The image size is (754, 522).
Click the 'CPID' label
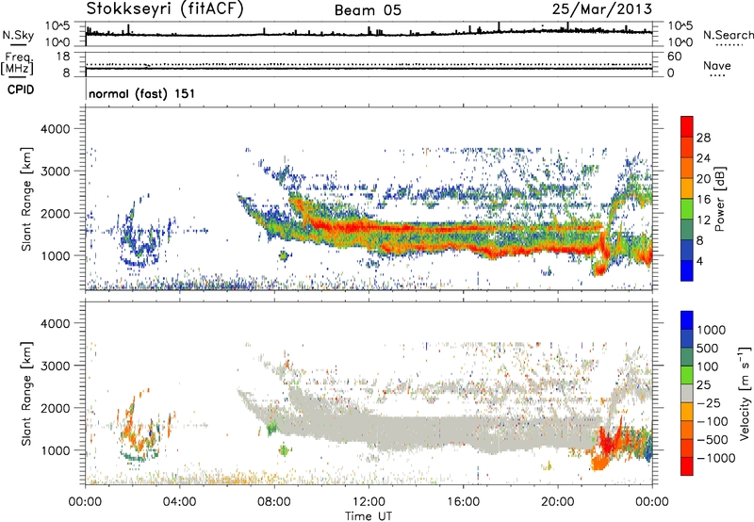pos(21,90)
